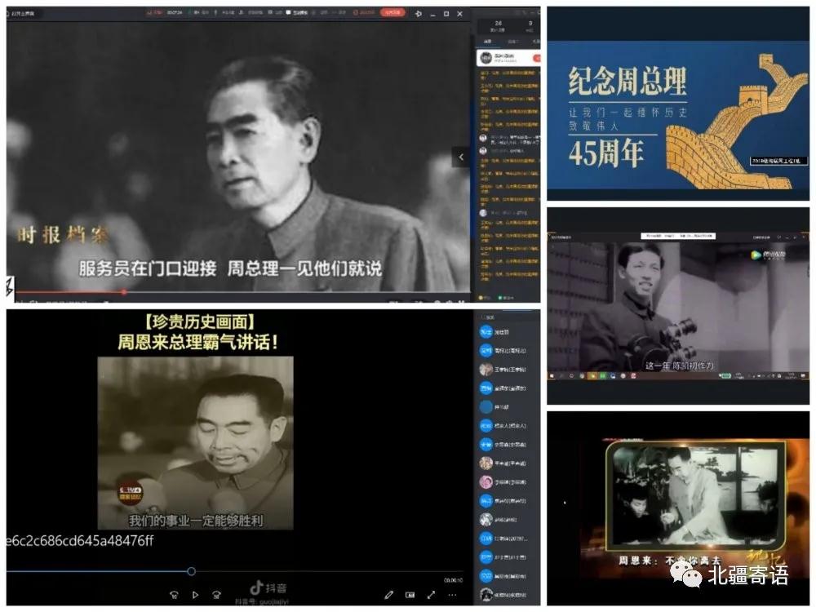This screenshot has height=612, width=816.
Task: Switch to the second tab in chat panel
Action: [512, 40]
